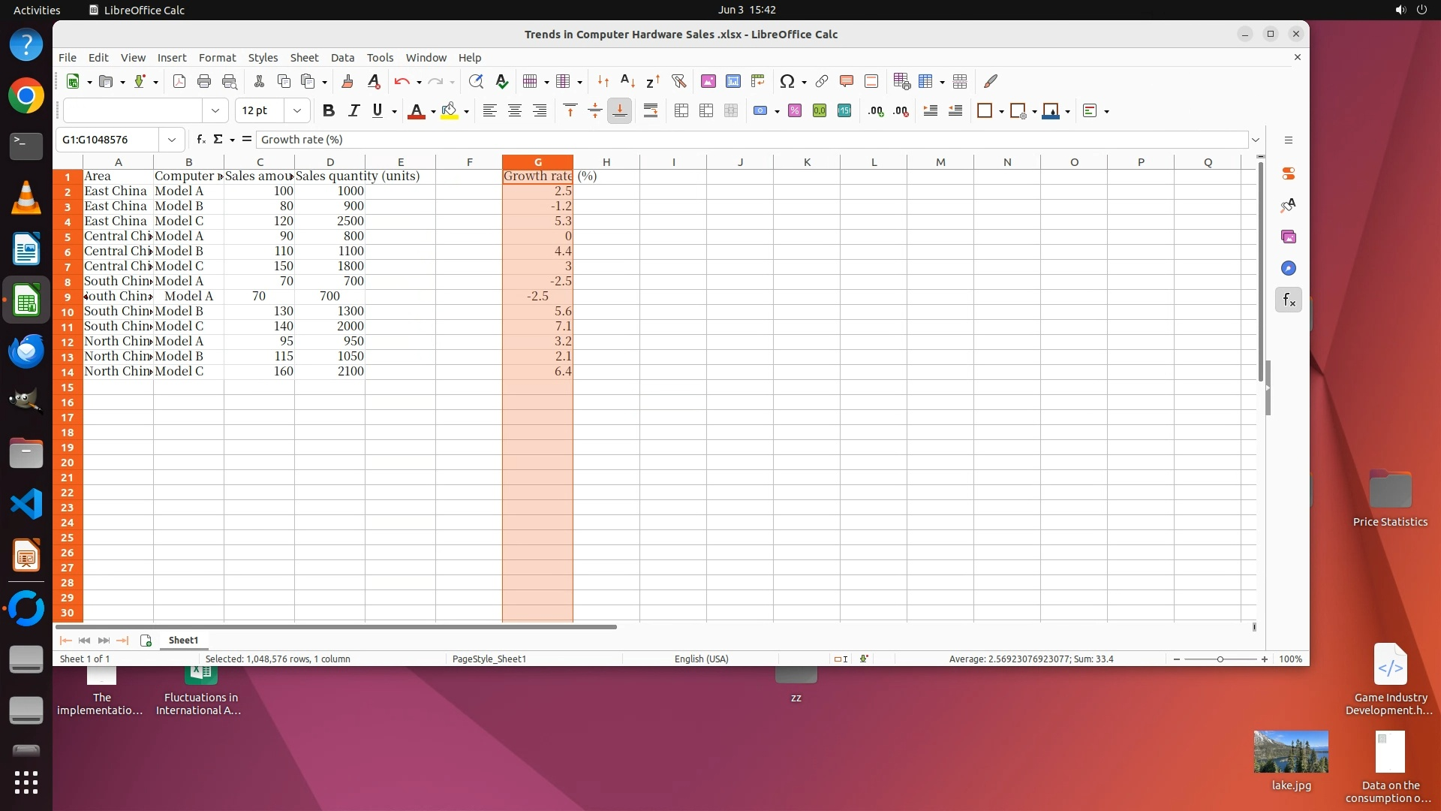Click the zoom slider in the status bar

click(1220, 659)
